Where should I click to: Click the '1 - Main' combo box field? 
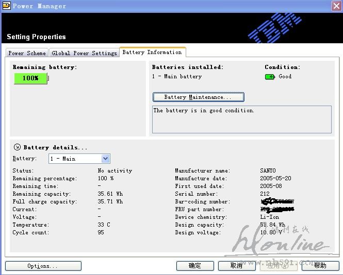click(75, 159)
